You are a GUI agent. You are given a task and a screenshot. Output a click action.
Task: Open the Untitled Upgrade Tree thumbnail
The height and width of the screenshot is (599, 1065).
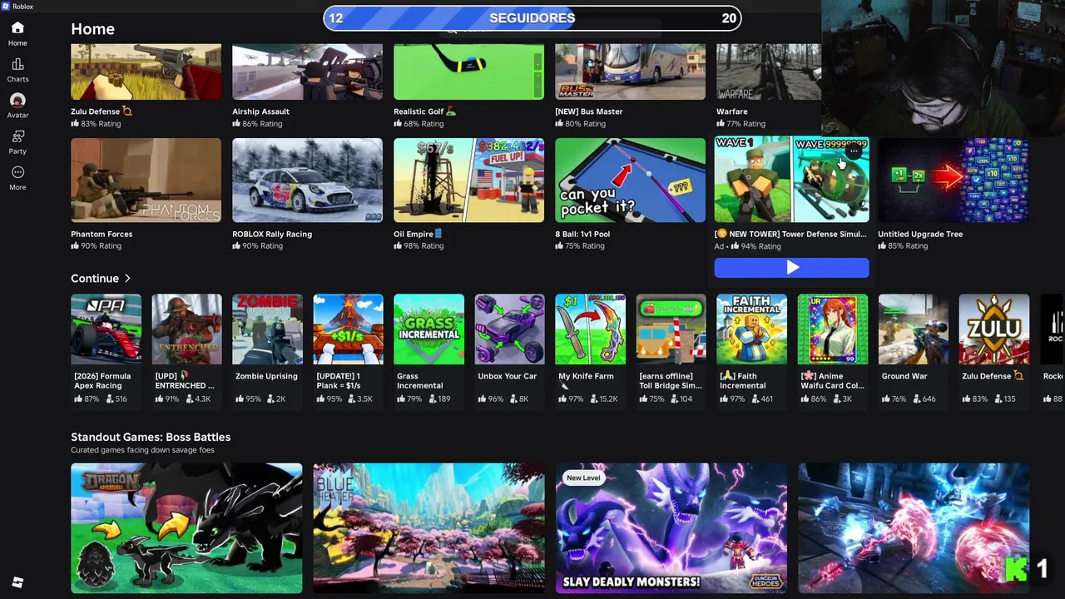pos(953,181)
